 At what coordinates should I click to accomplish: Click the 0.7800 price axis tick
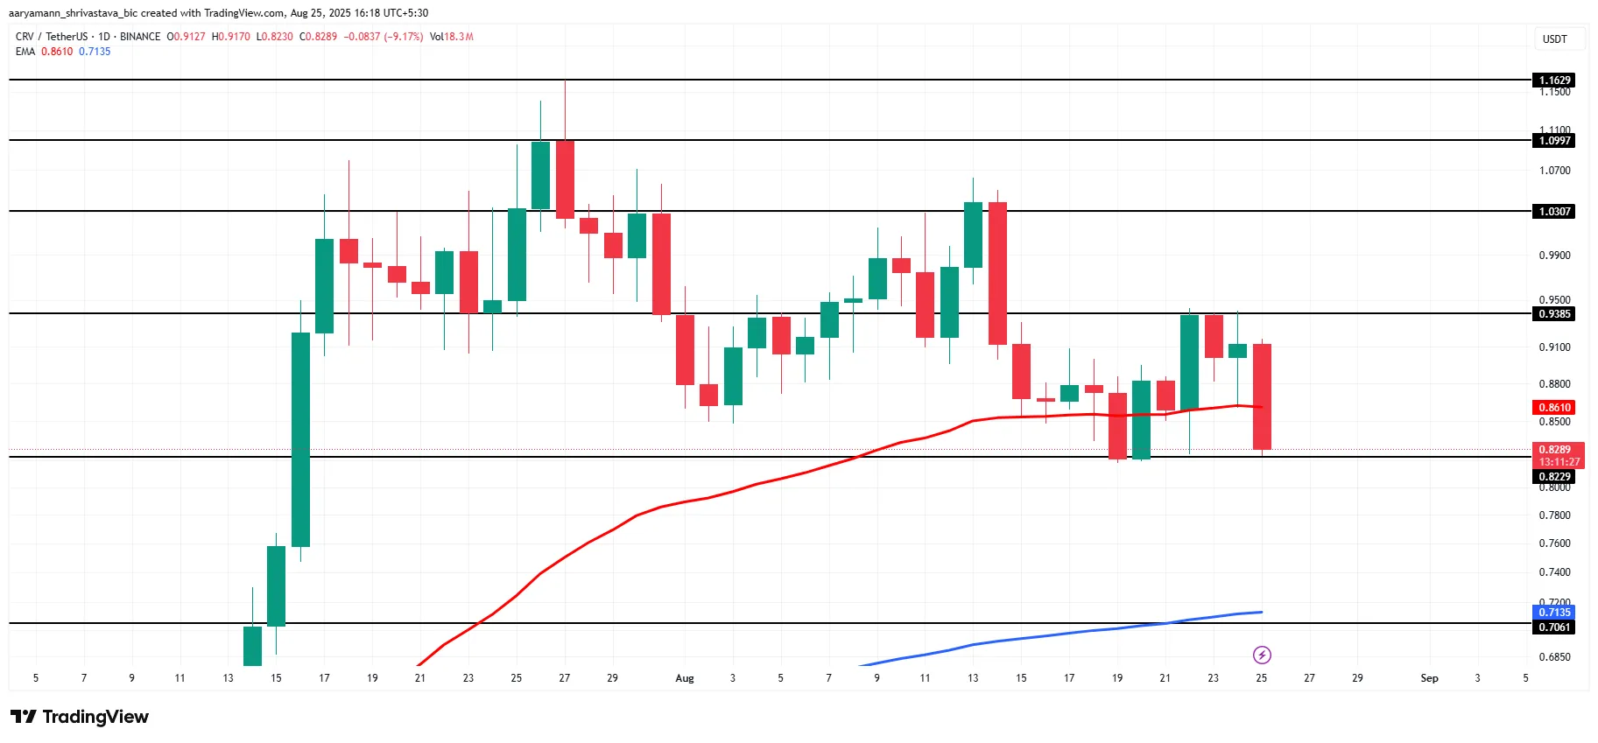[1554, 515]
